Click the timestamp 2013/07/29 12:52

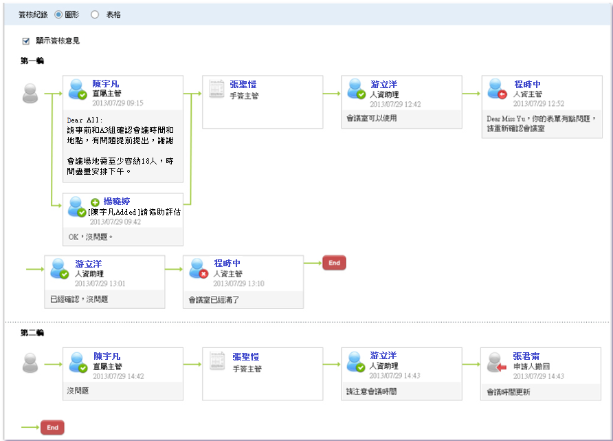click(539, 103)
